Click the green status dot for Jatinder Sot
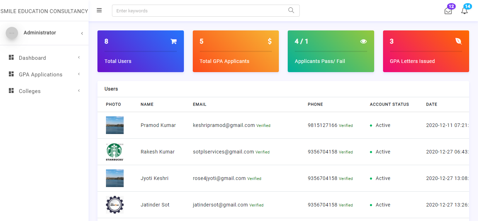478x221 pixels. coord(371,205)
